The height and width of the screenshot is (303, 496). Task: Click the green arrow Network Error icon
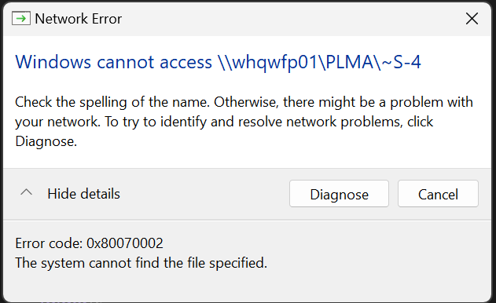pos(21,19)
